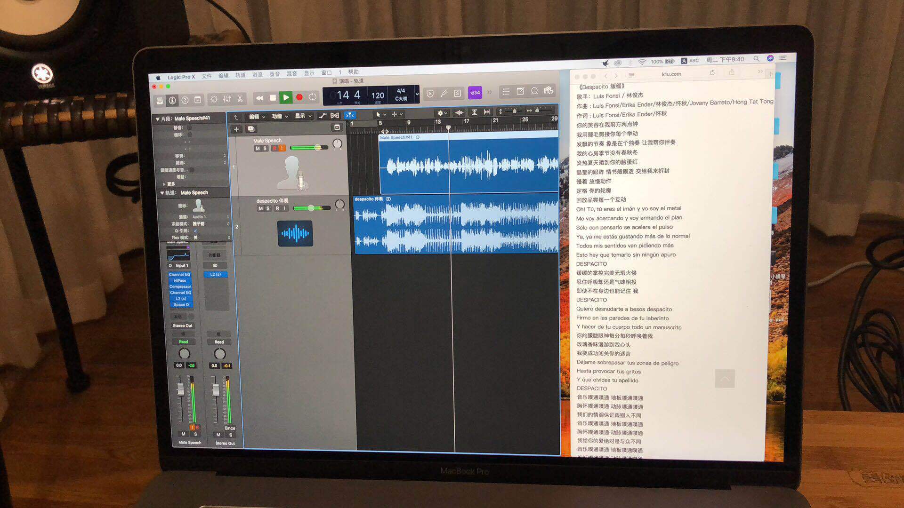Expand the 更多 disclosure triangle
The image size is (904, 508).
click(x=164, y=184)
